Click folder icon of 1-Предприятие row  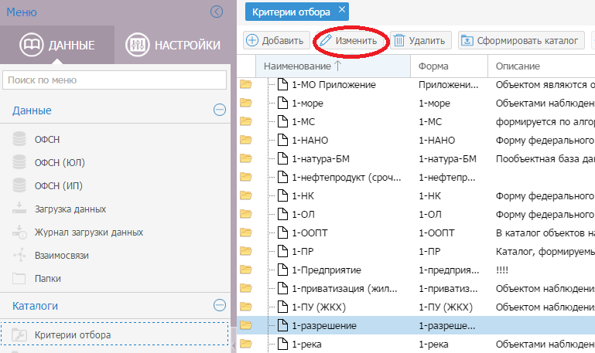[x=246, y=270]
